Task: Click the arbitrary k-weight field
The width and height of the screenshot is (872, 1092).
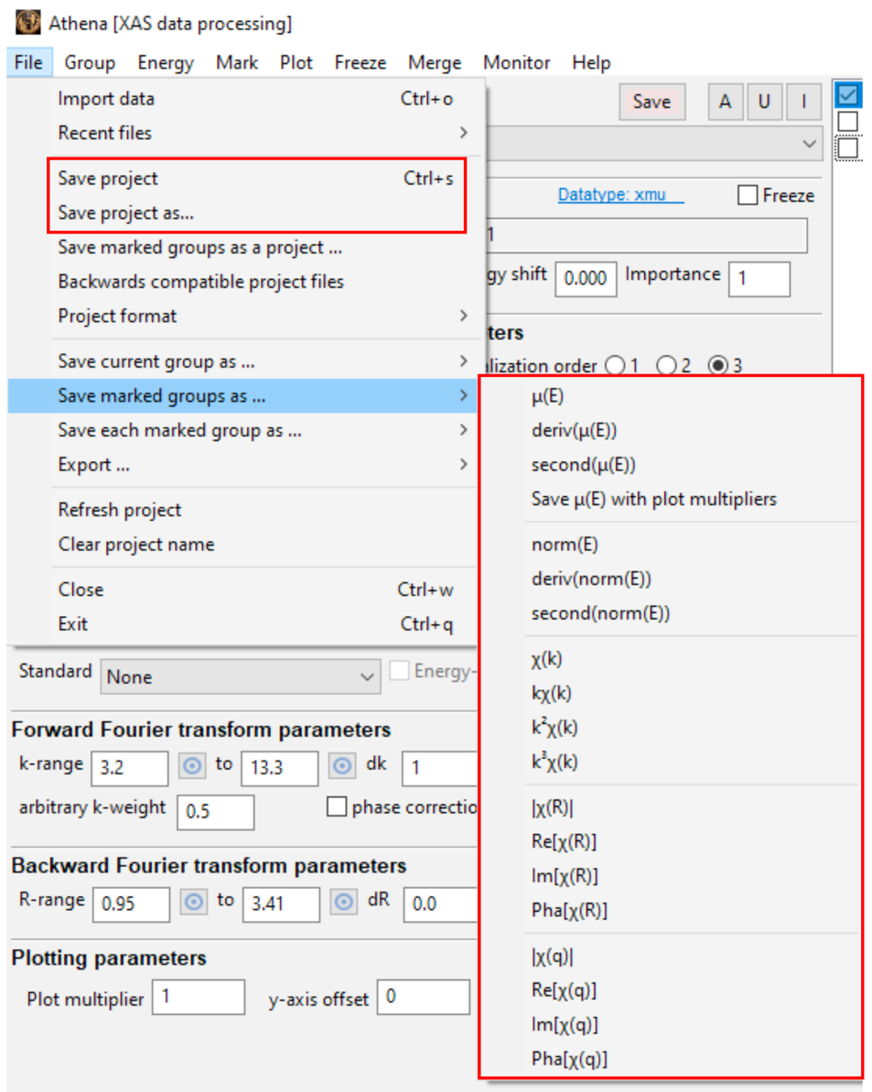Action: pos(216,811)
